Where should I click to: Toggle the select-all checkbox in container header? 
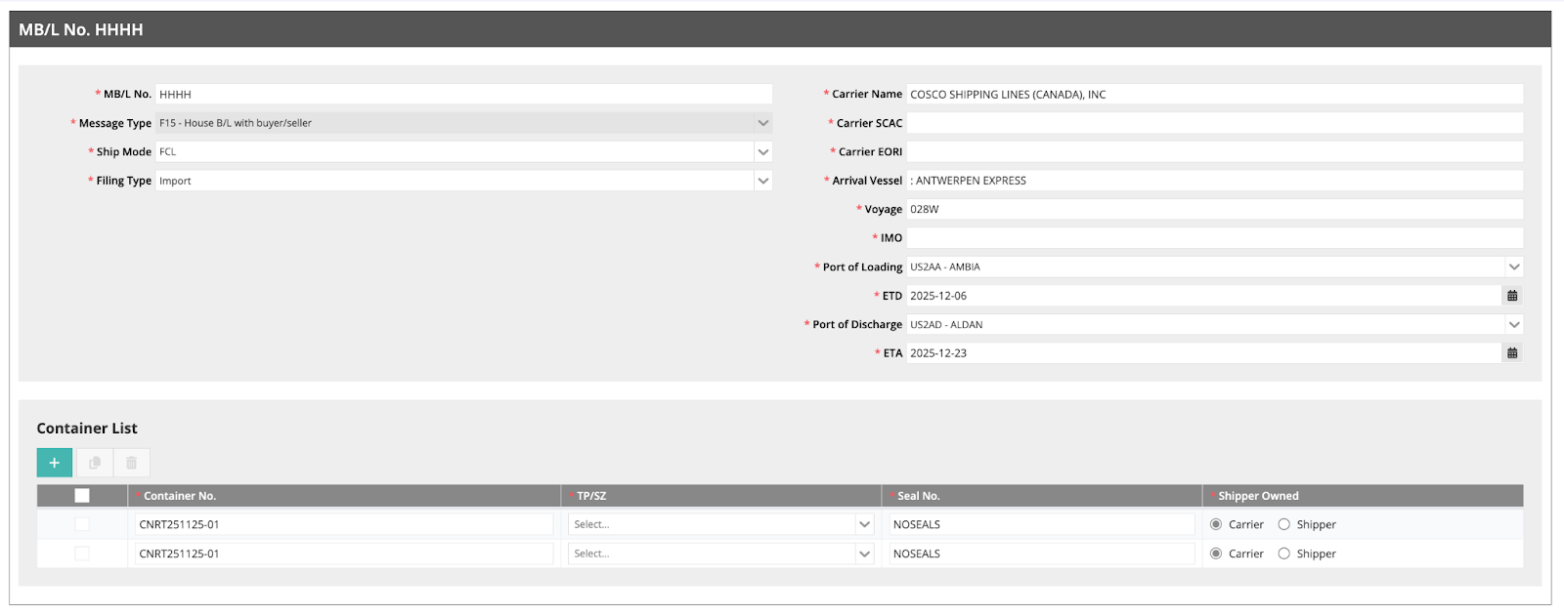point(82,496)
